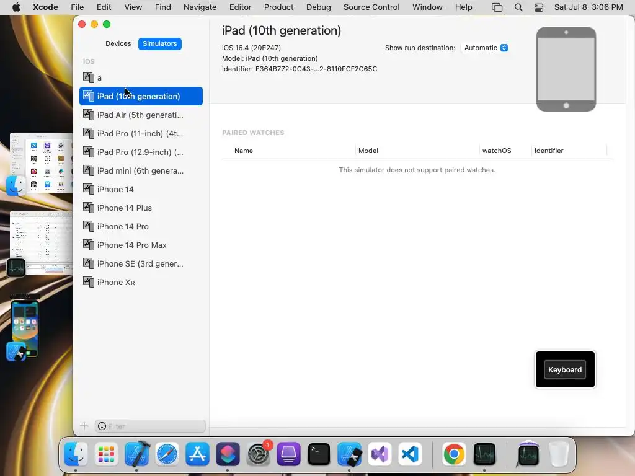Open Control Center in menu bar

click(x=539, y=7)
